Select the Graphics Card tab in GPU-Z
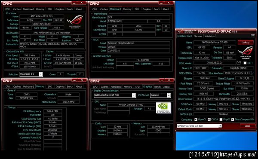258x159 pixels. (184, 36)
